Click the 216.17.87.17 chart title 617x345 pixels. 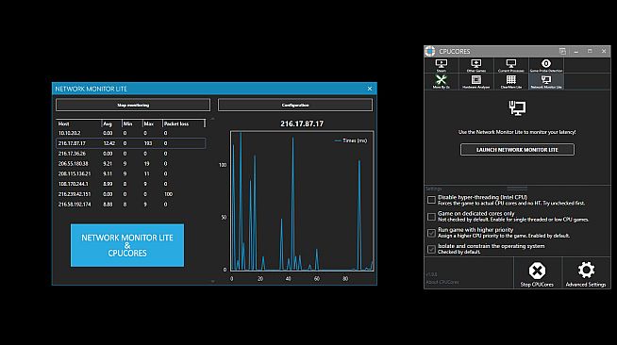[x=302, y=123]
